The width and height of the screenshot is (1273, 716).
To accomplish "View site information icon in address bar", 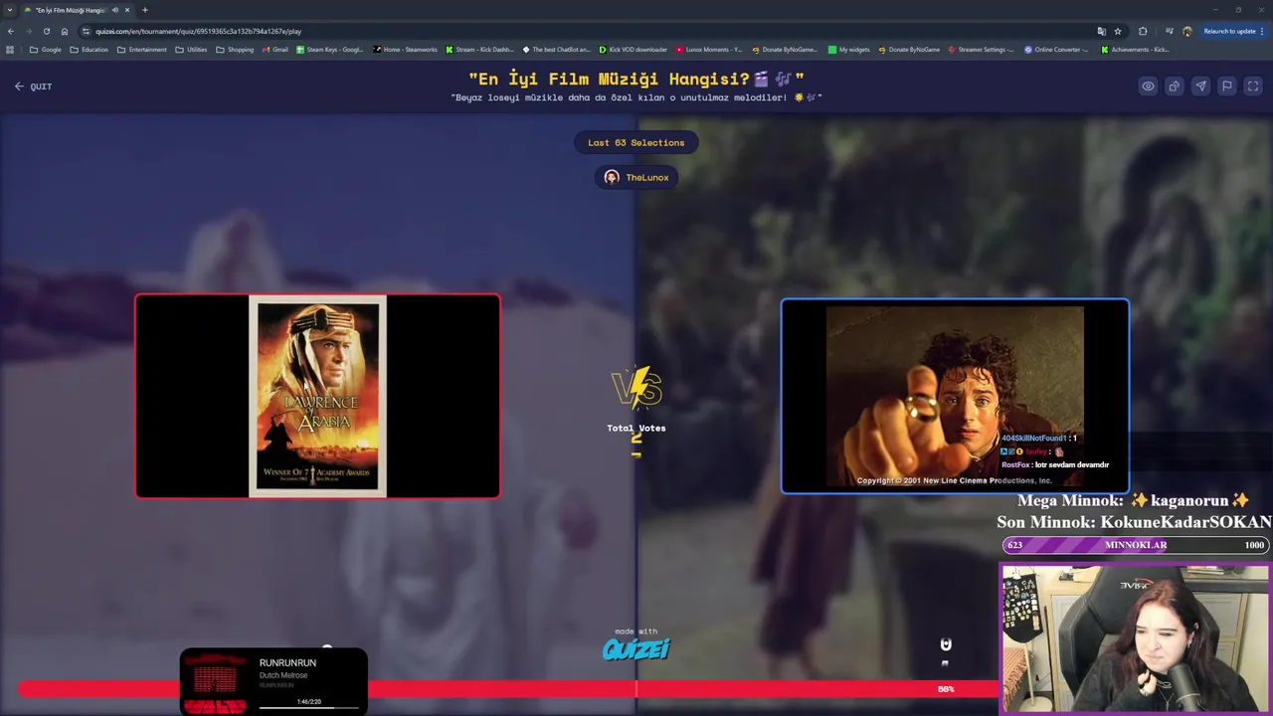I will click(x=87, y=31).
